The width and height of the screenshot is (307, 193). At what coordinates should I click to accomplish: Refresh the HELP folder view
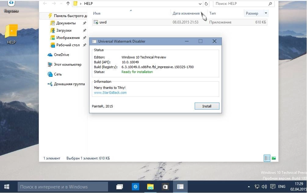[206, 4]
